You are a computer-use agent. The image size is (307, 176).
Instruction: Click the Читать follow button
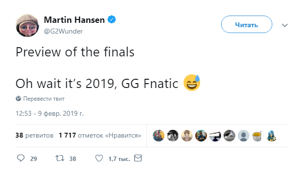click(x=246, y=24)
